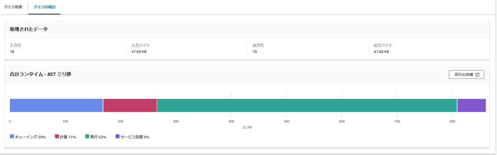Click the 出力バイト label
Viewport: 497px width, 155px height.
pos(383,45)
